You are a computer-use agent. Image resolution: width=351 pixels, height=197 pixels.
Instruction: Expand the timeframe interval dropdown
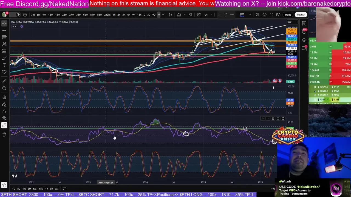click(163, 15)
